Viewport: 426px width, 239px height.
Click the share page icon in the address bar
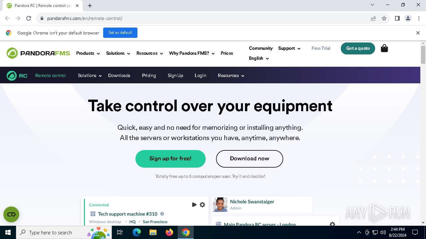pos(373,18)
